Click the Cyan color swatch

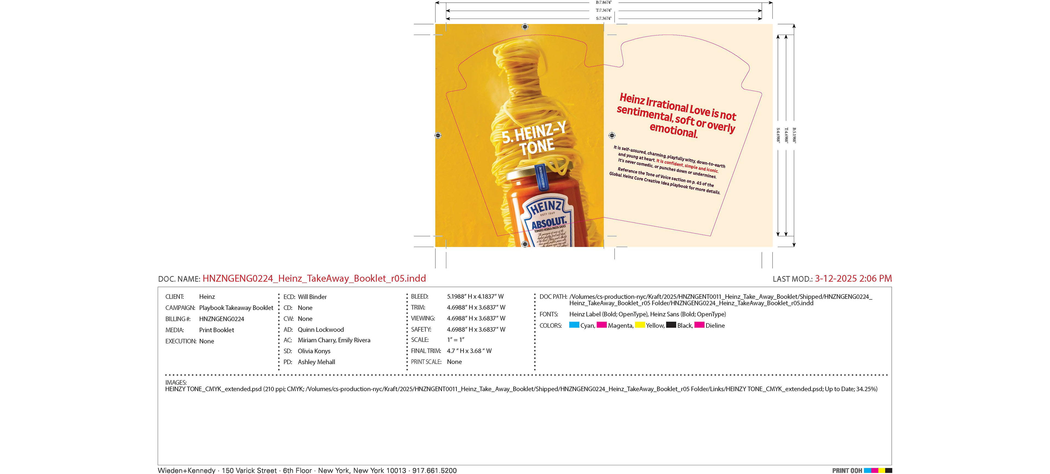[574, 325]
